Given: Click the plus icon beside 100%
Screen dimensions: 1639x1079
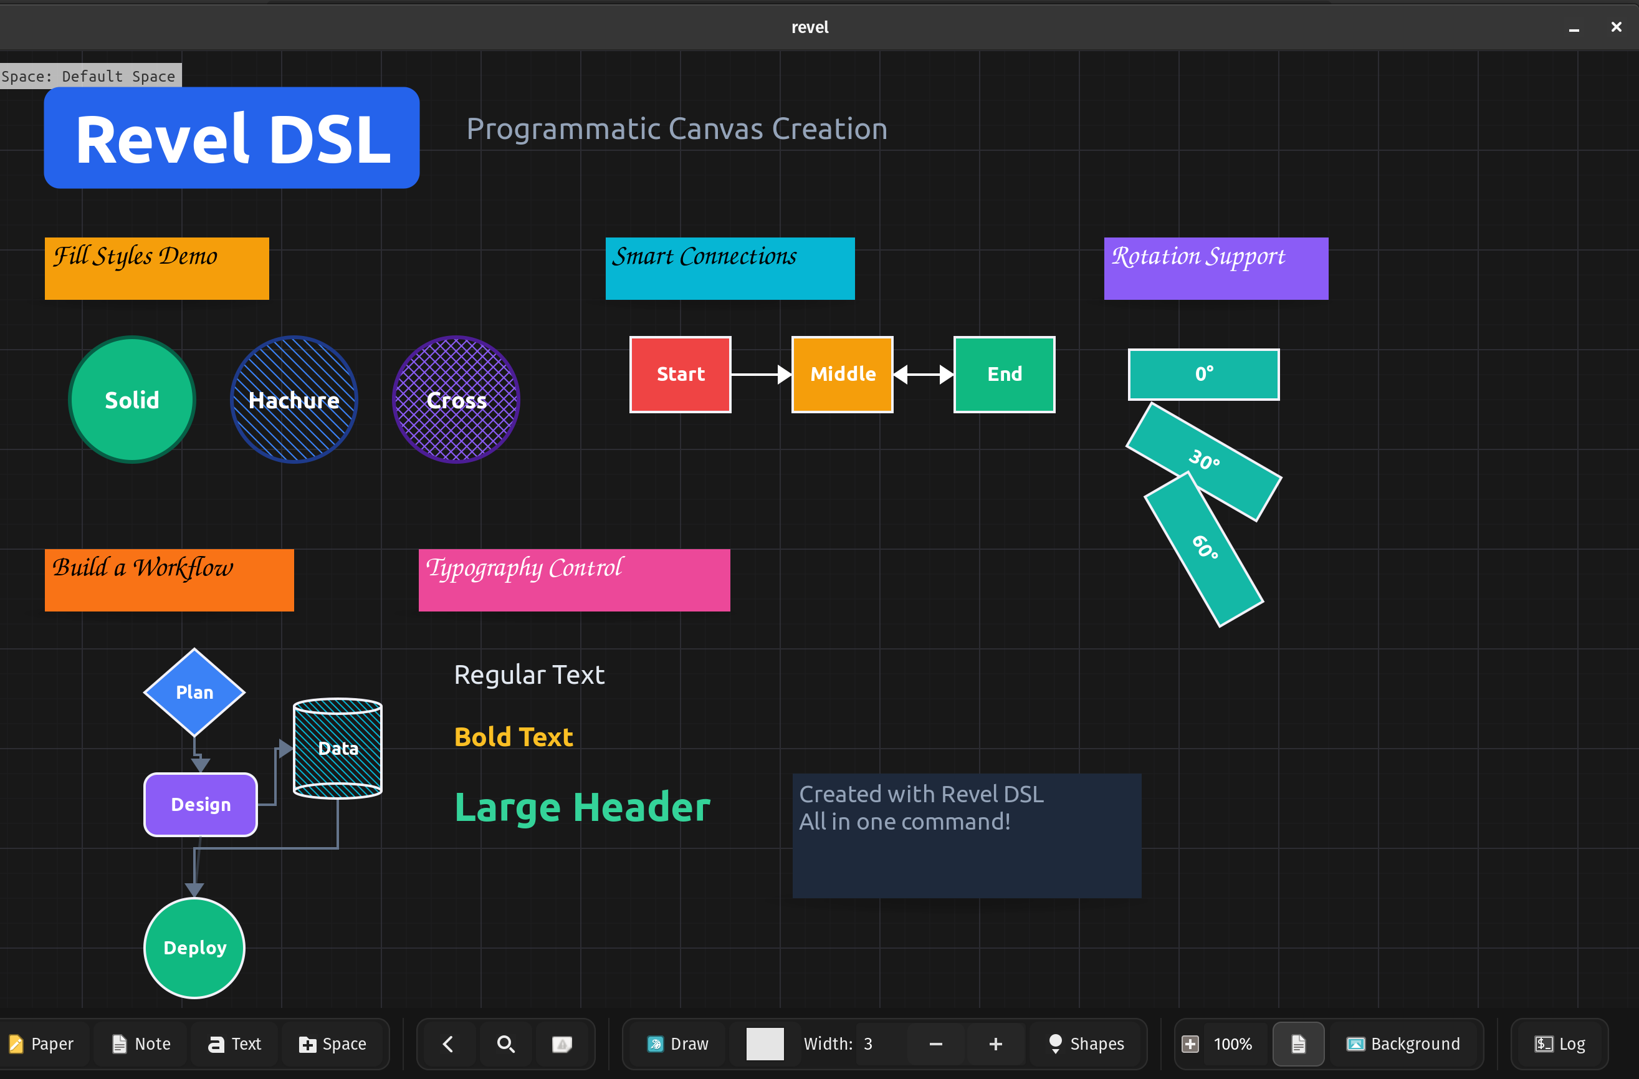Looking at the screenshot, I should point(1190,1044).
